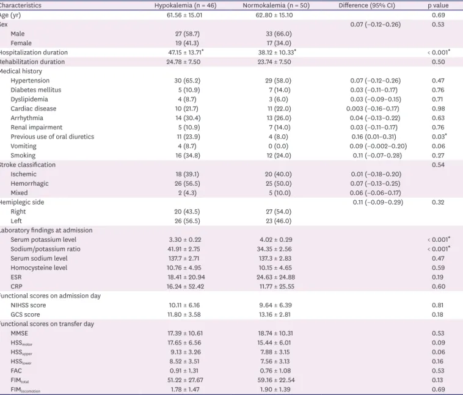Click the value '47.15 ± 13.71'
Viewport: 463px width, 395px height.
click(186, 53)
